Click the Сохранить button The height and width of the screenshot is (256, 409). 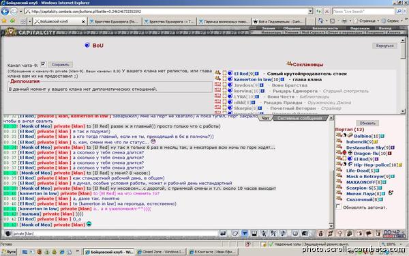point(60,64)
